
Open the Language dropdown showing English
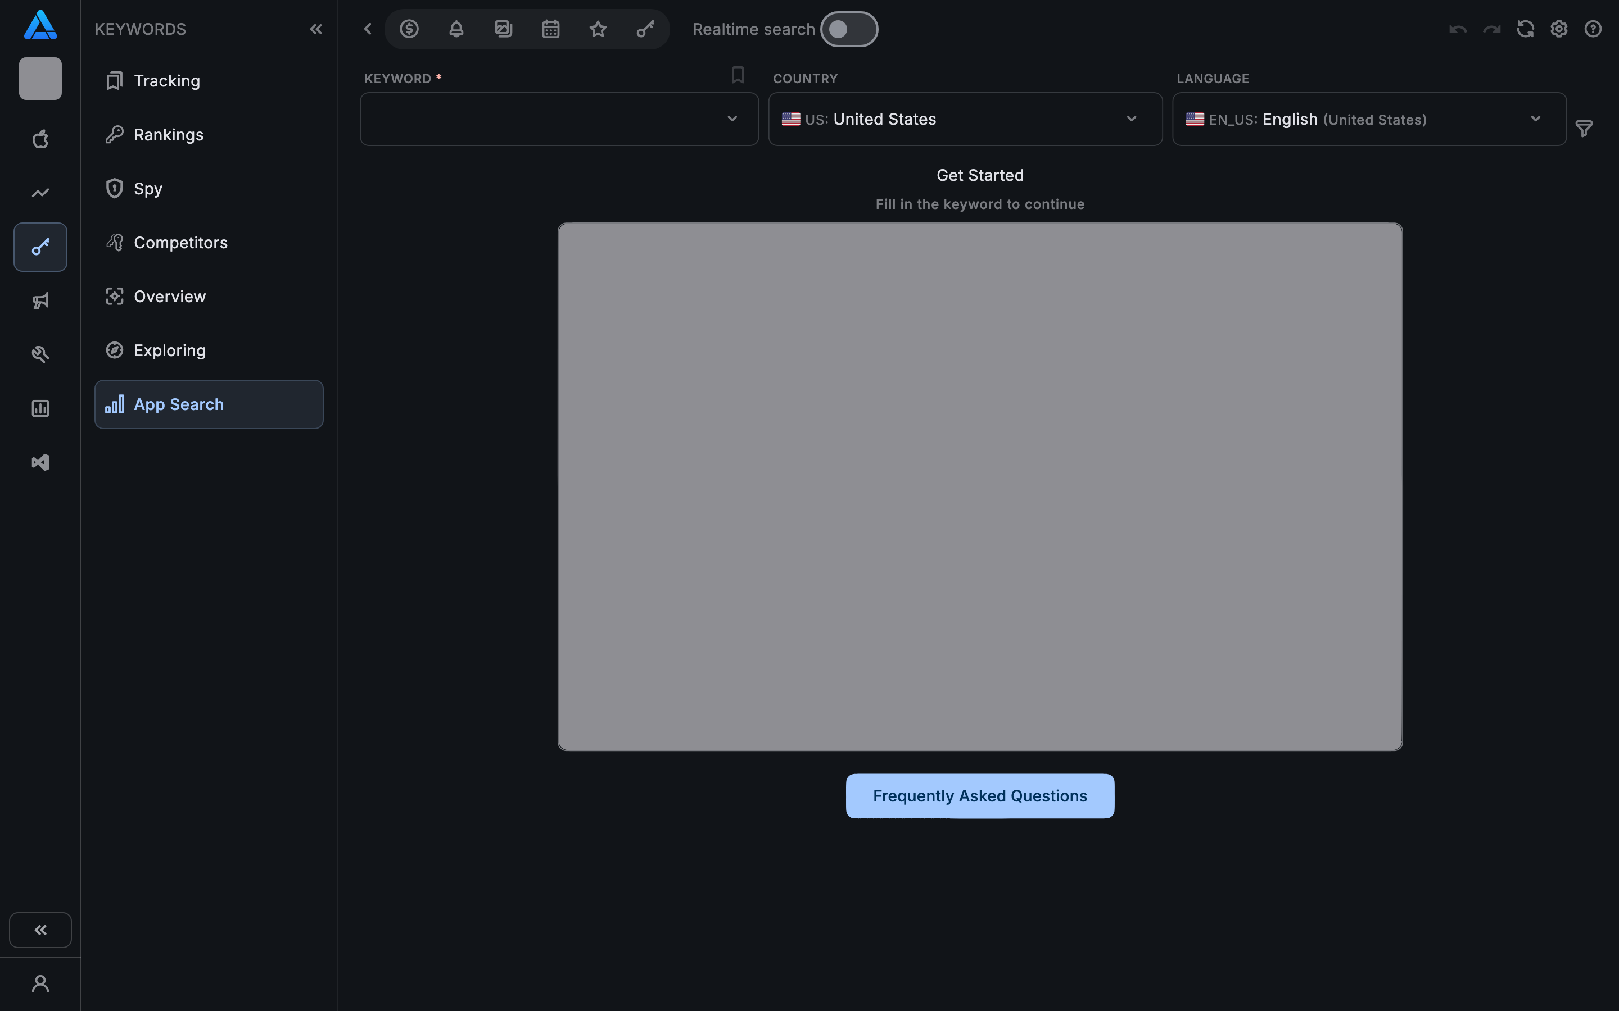tap(1535, 119)
